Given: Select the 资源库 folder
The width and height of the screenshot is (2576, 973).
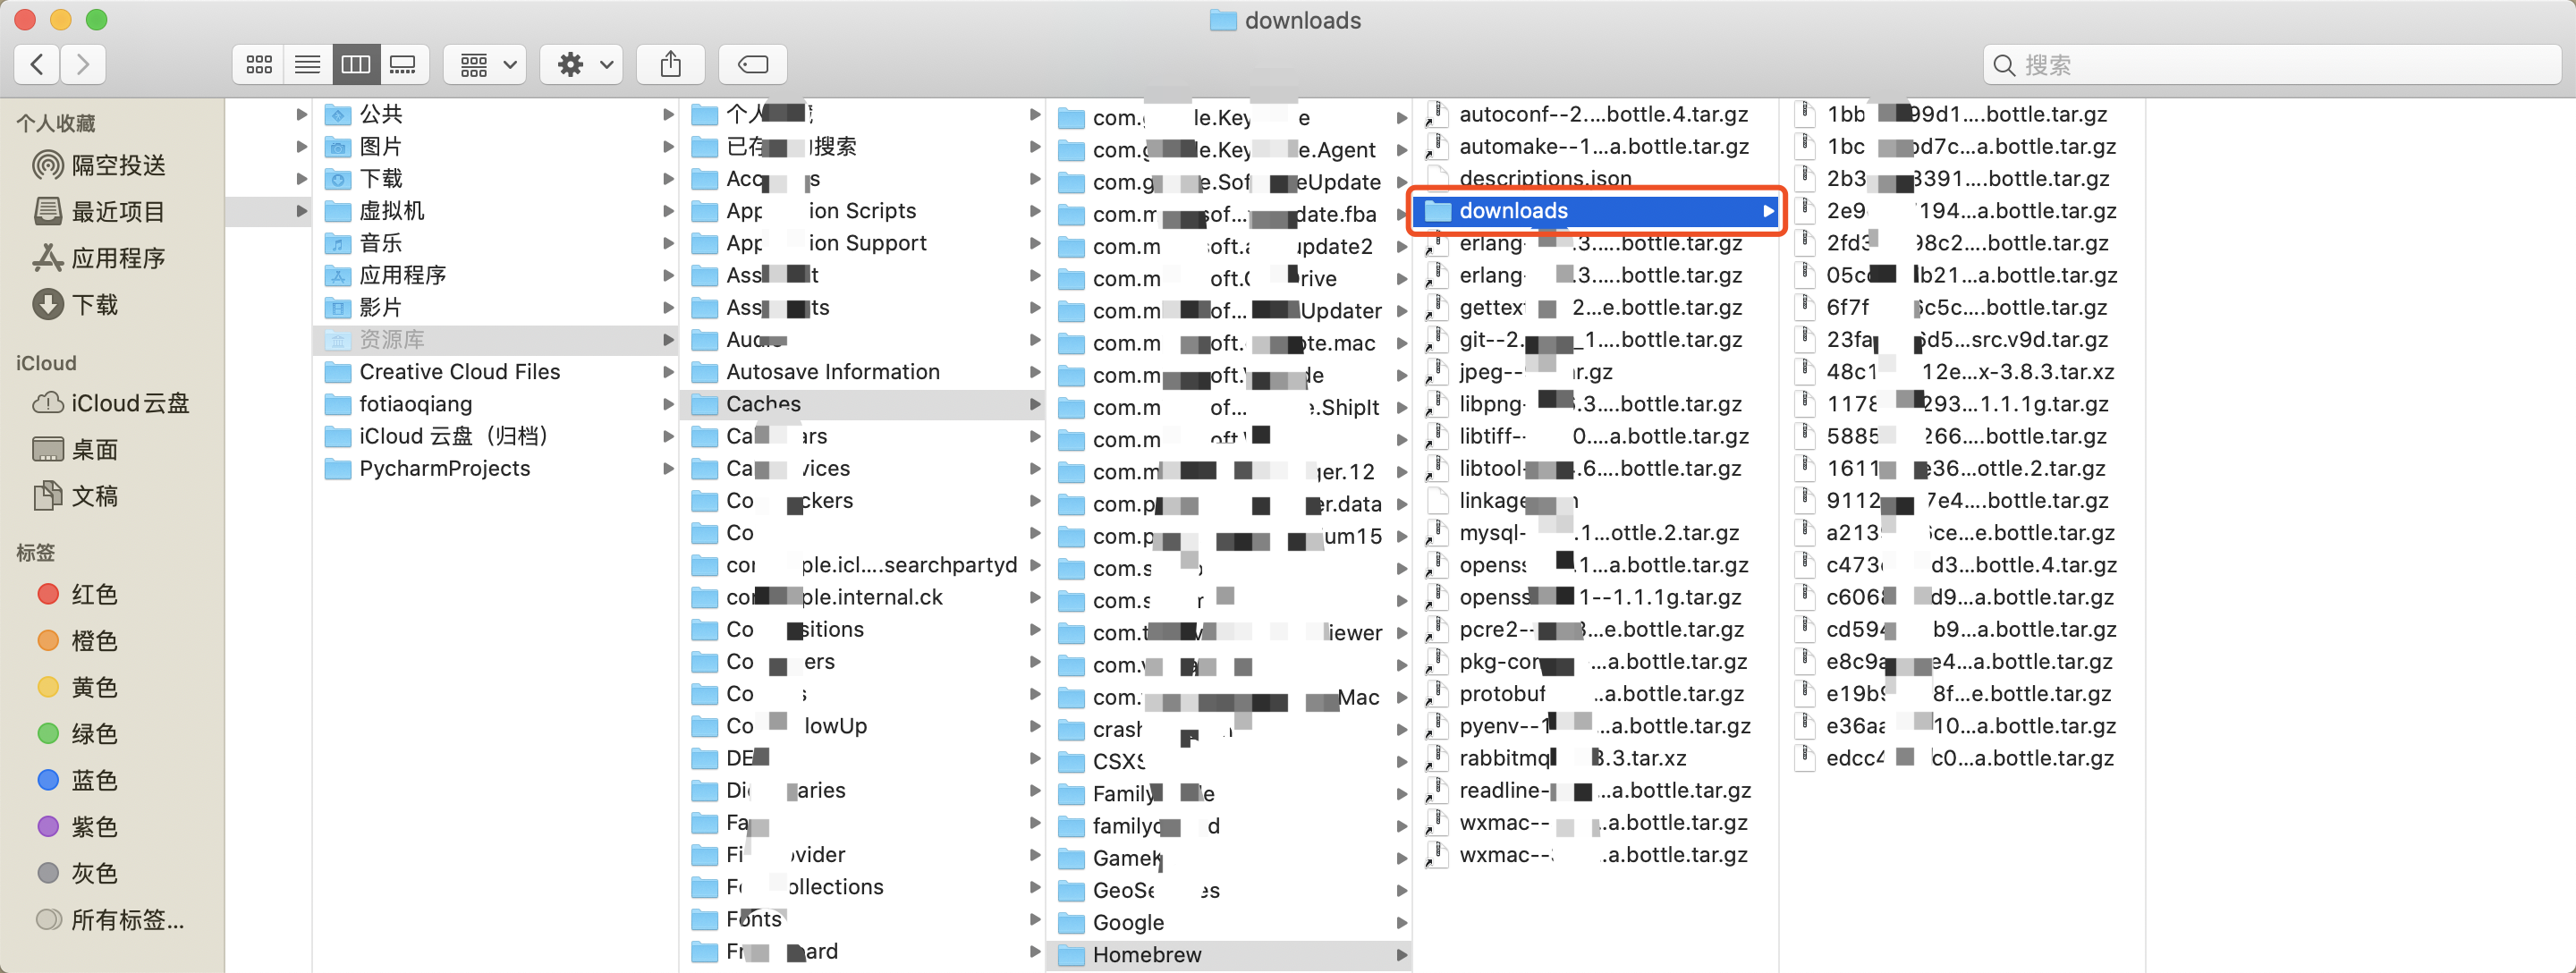Looking at the screenshot, I should click(x=496, y=340).
